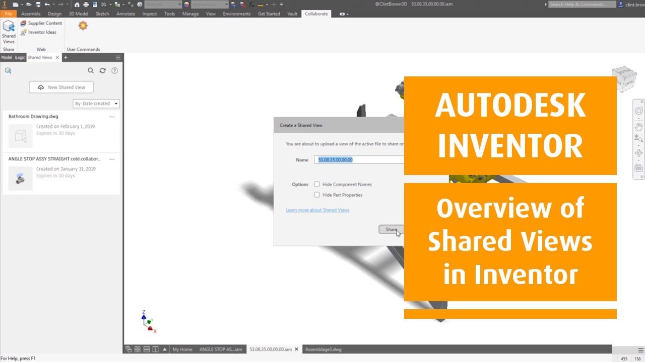This screenshot has height=362, width=645.
Task: Select the Orbit navigation tool
Action: click(x=638, y=153)
